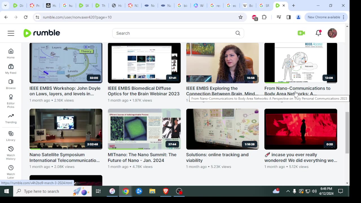This screenshot has width=361, height=203.
Task: Open Solutions online tracking video thumbnail
Action: click(222, 129)
